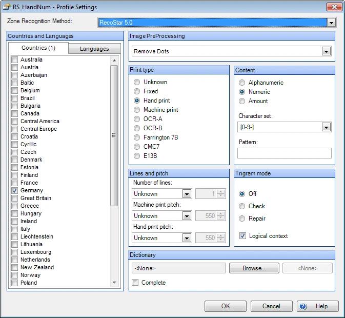The image size is (345, 318).
Task: Open the Zone Recognition Method dropdown
Action: (331, 23)
